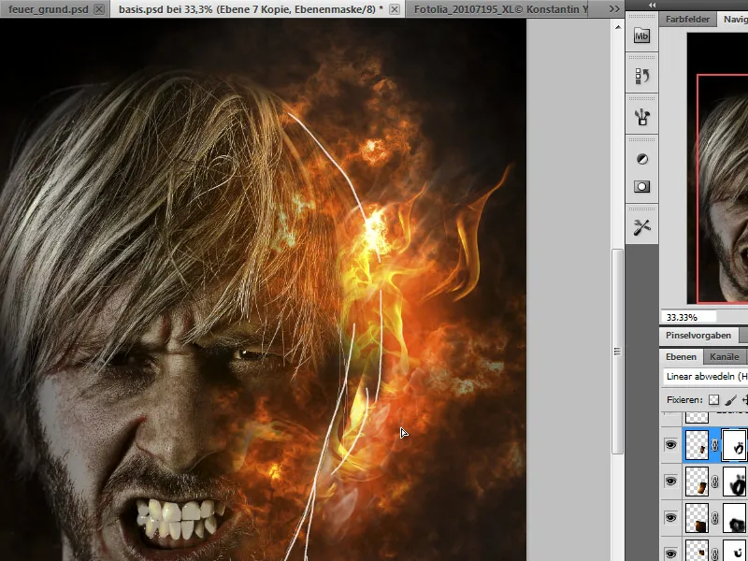The height and width of the screenshot is (561, 748).
Task: Click chain link of second layer below highlighted
Action: 715,518
